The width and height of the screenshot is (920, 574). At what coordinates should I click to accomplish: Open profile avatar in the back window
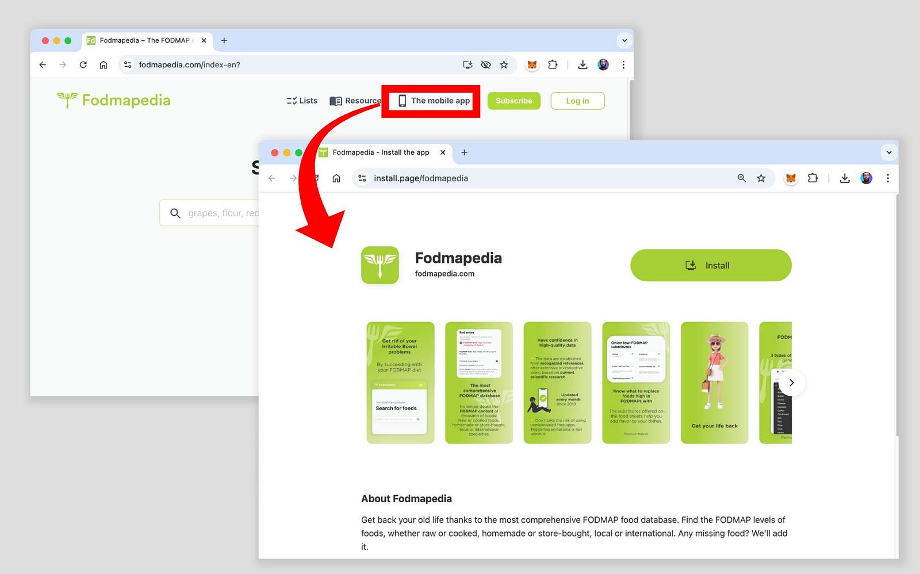(x=603, y=65)
